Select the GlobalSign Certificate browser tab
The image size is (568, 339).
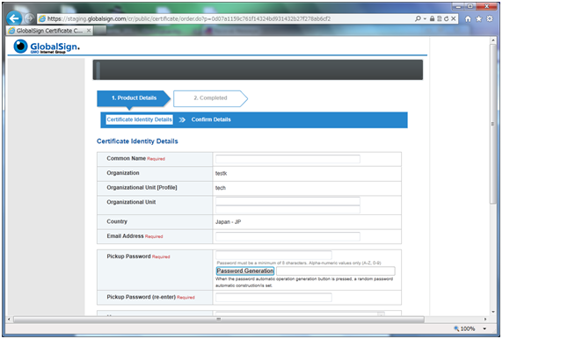(49, 31)
